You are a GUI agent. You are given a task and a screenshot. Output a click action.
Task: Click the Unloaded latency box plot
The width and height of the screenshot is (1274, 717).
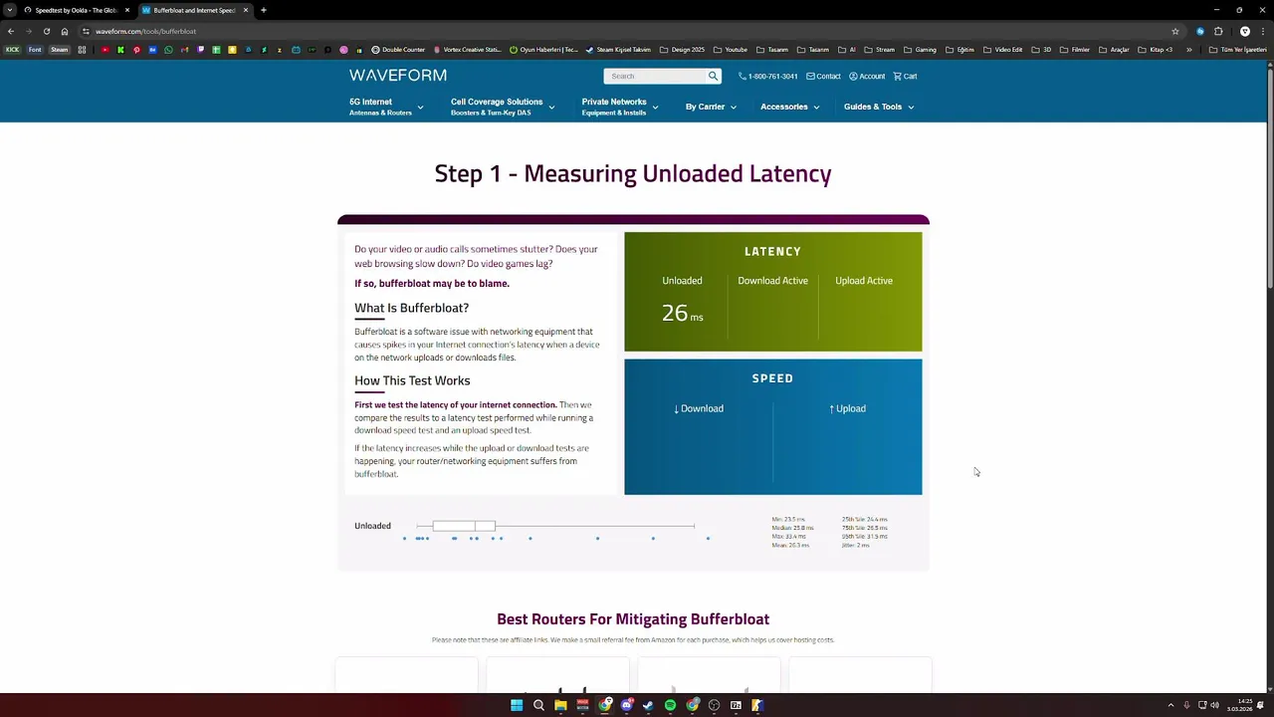tap(555, 526)
